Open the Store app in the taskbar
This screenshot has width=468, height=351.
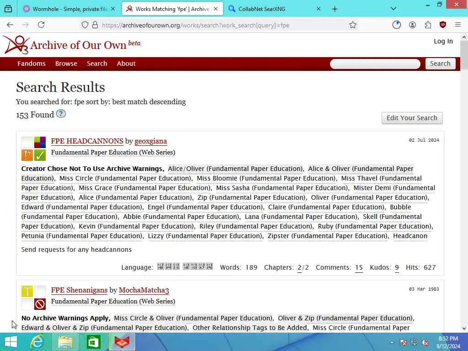[x=93, y=342]
